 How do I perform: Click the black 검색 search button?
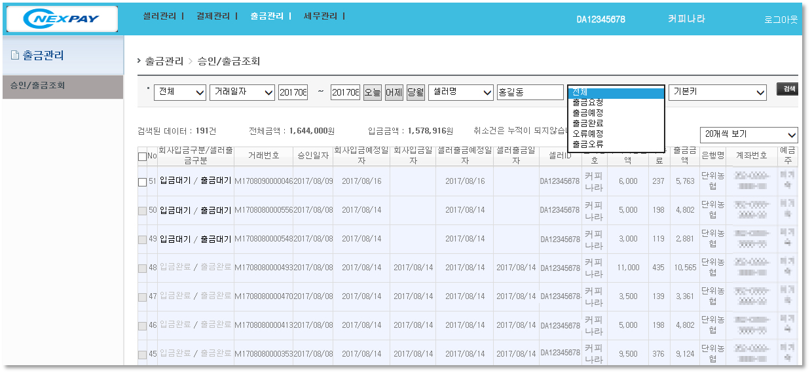click(x=789, y=89)
